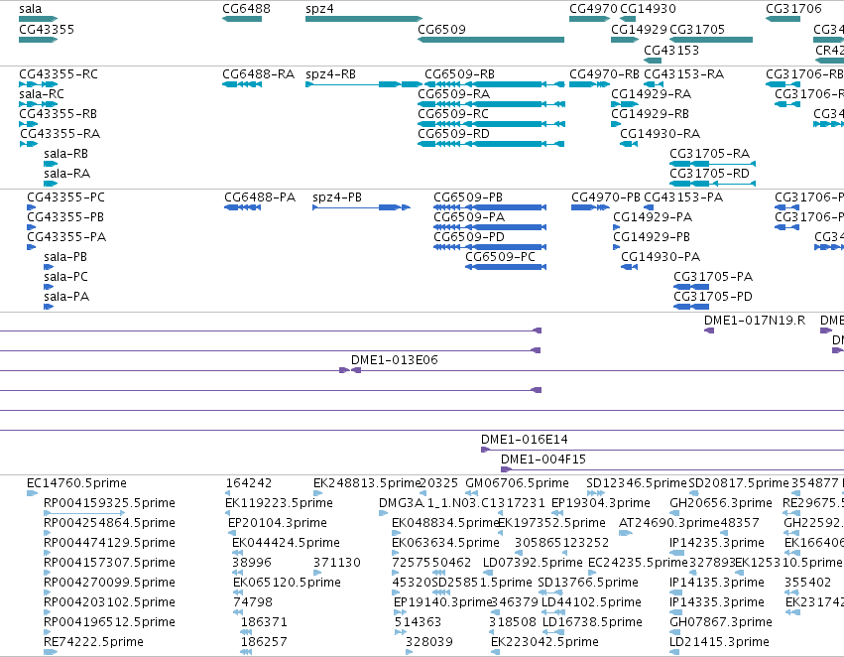
Task: Select protein CG6509-PA
Action: 490,227
